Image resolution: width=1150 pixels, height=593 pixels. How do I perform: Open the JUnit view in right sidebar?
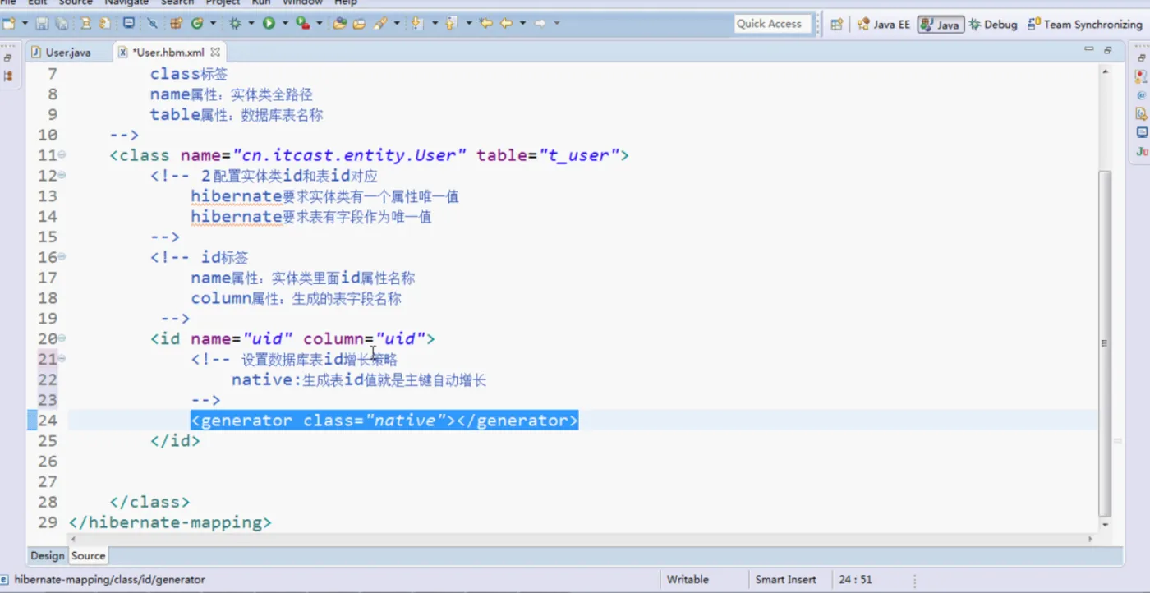tap(1142, 151)
